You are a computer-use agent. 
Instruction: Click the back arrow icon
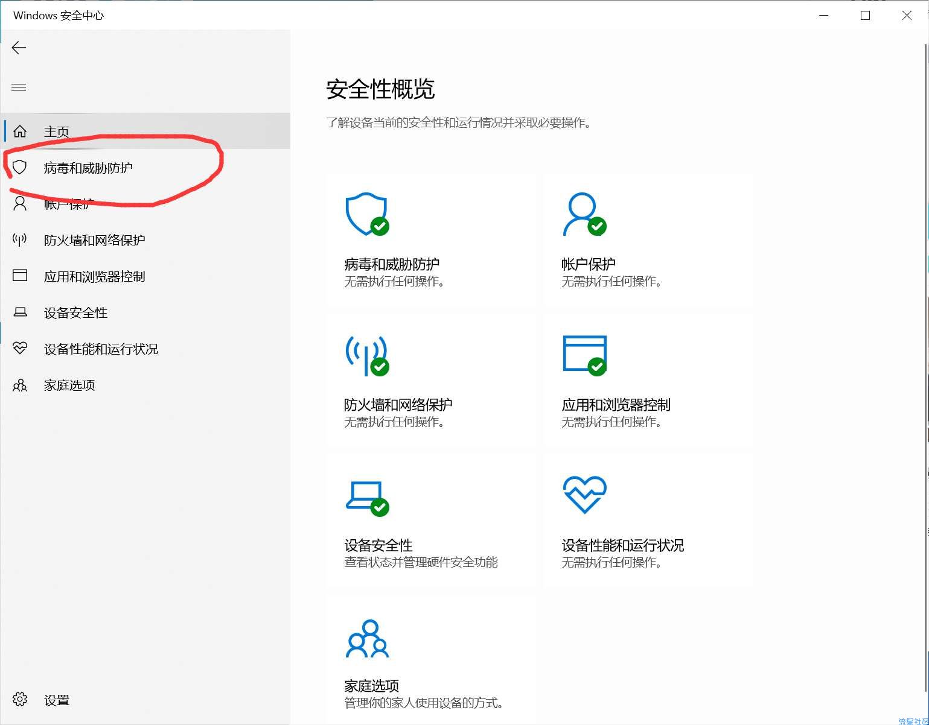(19, 48)
